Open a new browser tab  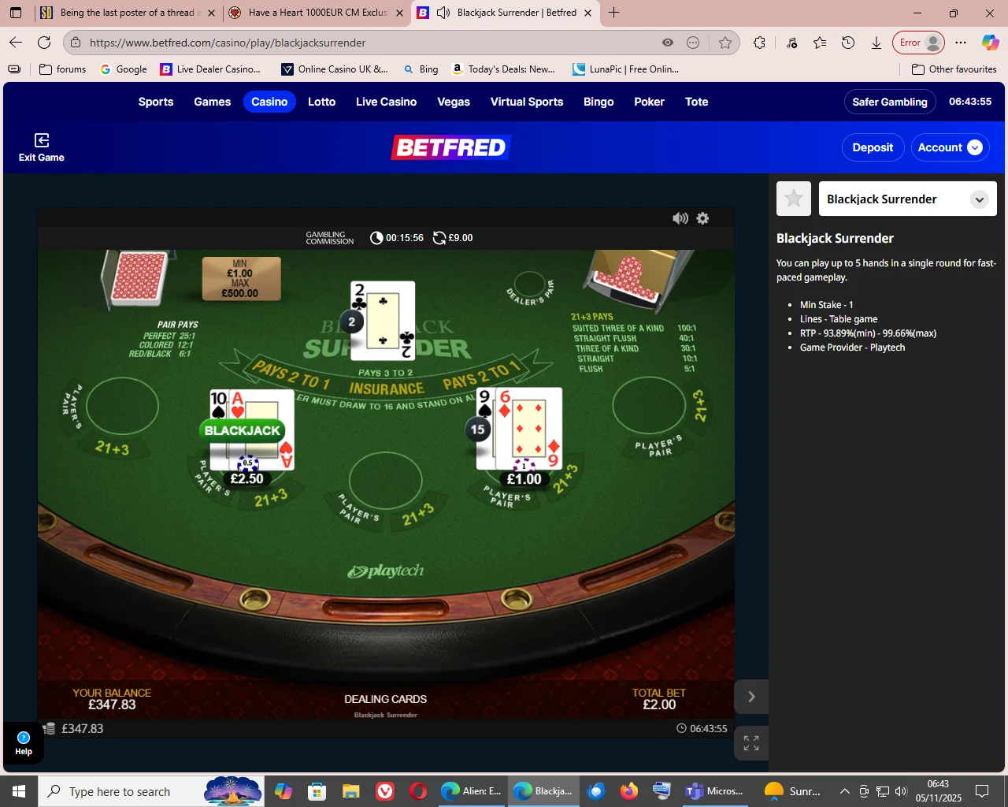pyautogui.click(x=614, y=13)
